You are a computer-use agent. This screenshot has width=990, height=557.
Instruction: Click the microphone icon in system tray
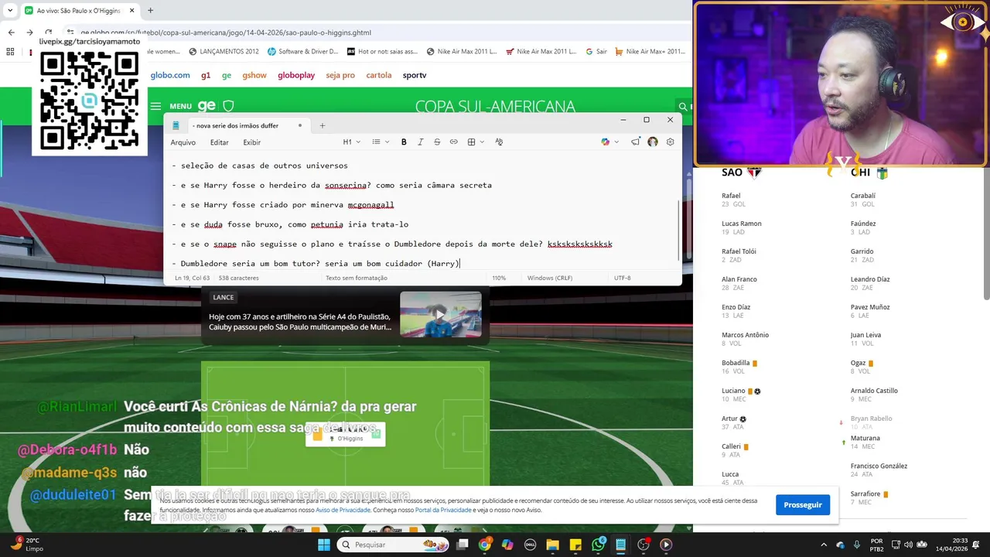pos(856,545)
